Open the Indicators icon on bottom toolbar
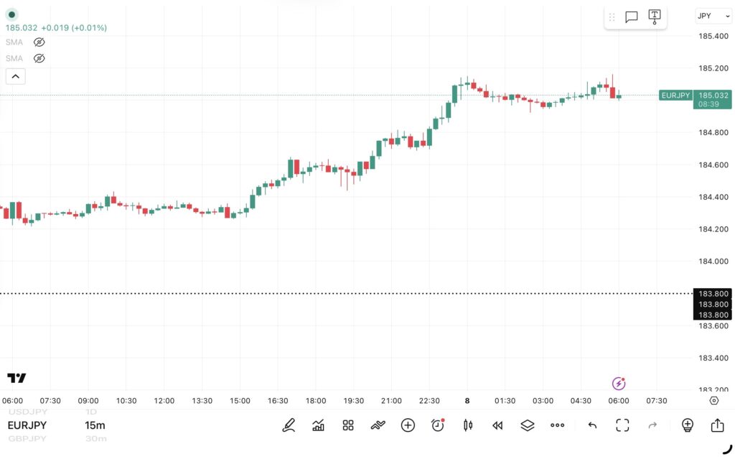This screenshot has height=457, width=735. tap(378, 425)
